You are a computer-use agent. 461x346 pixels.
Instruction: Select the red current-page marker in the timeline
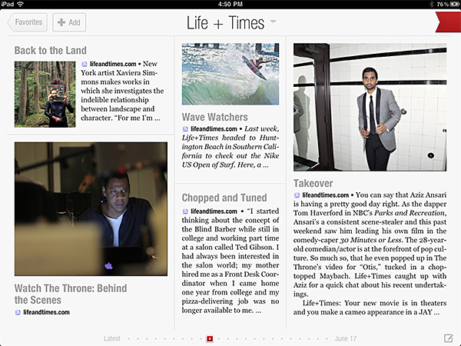click(x=210, y=339)
